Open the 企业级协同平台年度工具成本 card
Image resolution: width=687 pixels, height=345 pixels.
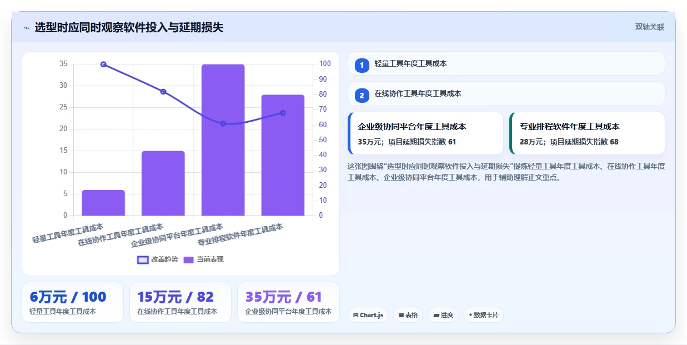425,133
